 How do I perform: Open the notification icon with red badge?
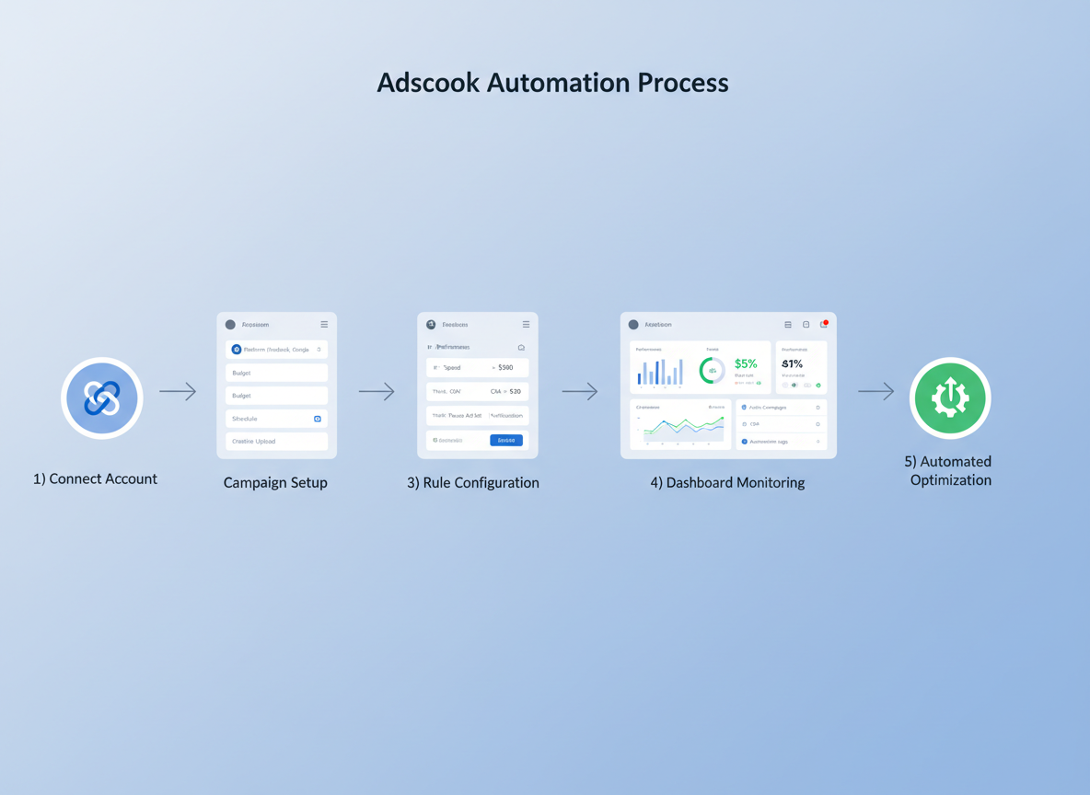[x=824, y=324]
